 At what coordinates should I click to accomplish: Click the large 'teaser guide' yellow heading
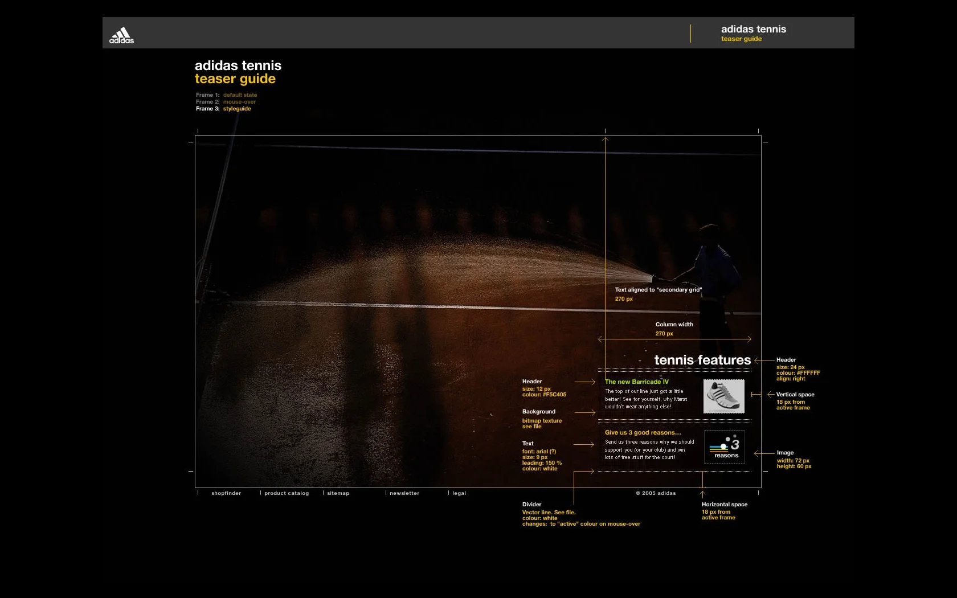click(x=235, y=79)
